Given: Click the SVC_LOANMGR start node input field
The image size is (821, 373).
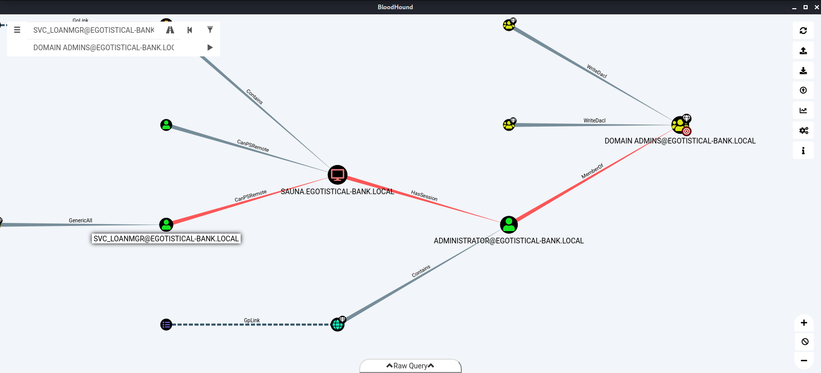Looking at the screenshot, I should [x=94, y=30].
